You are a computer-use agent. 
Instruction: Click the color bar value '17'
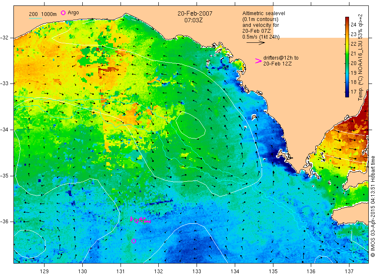pyautogui.click(x=353, y=91)
